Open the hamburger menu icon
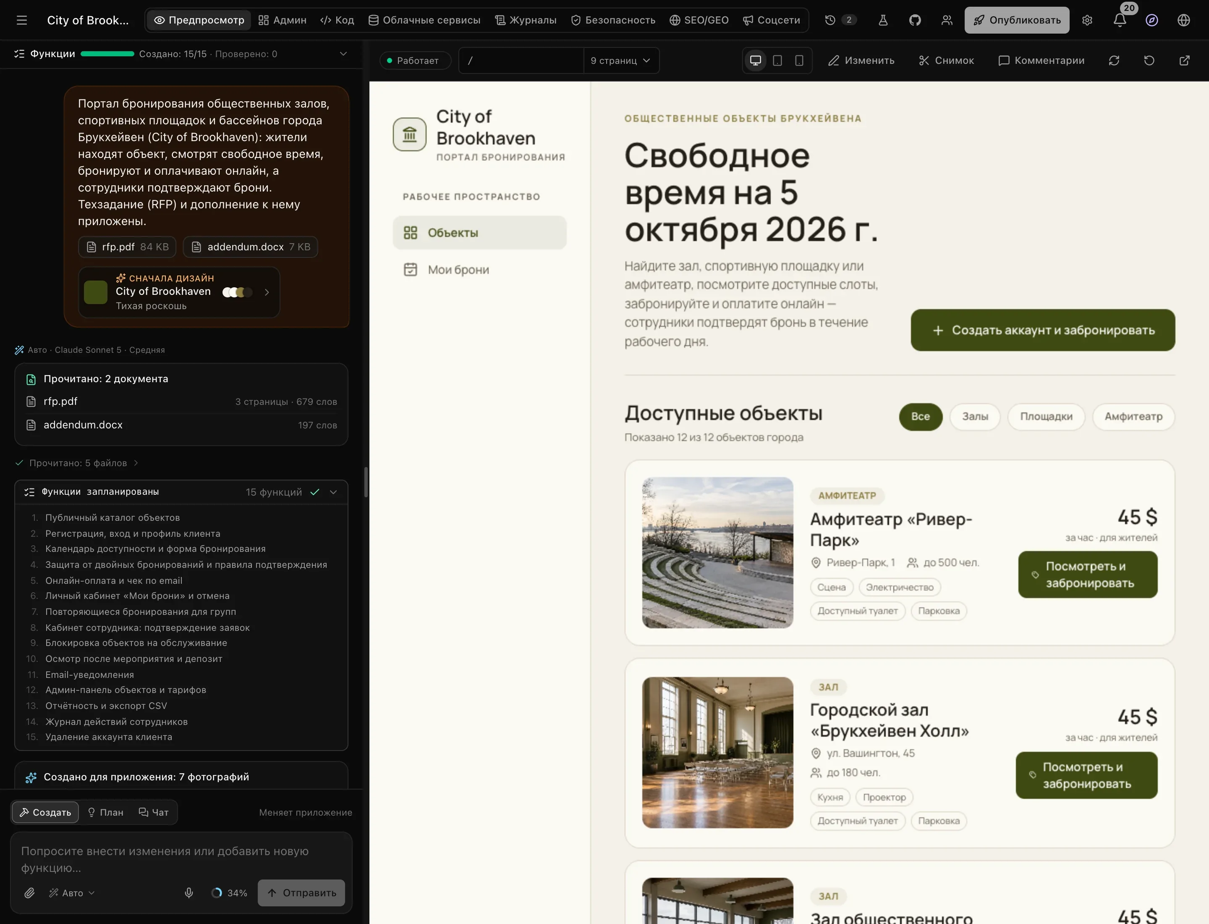The image size is (1209, 924). pyautogui.click(x=22, y=20)
